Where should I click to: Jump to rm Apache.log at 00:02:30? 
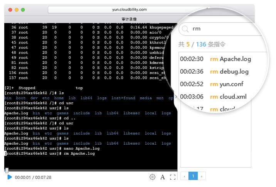point(215,59)
